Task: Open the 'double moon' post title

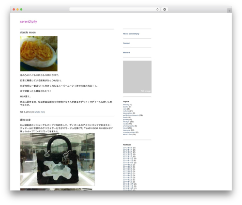Action: (28, 32)
